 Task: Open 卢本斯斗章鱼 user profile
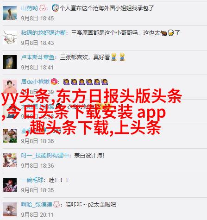pos(38,57)
